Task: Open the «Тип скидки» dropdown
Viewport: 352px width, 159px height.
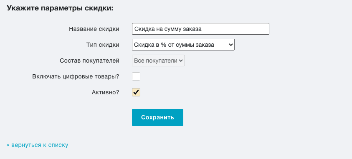Action: [x=183, y=45]
